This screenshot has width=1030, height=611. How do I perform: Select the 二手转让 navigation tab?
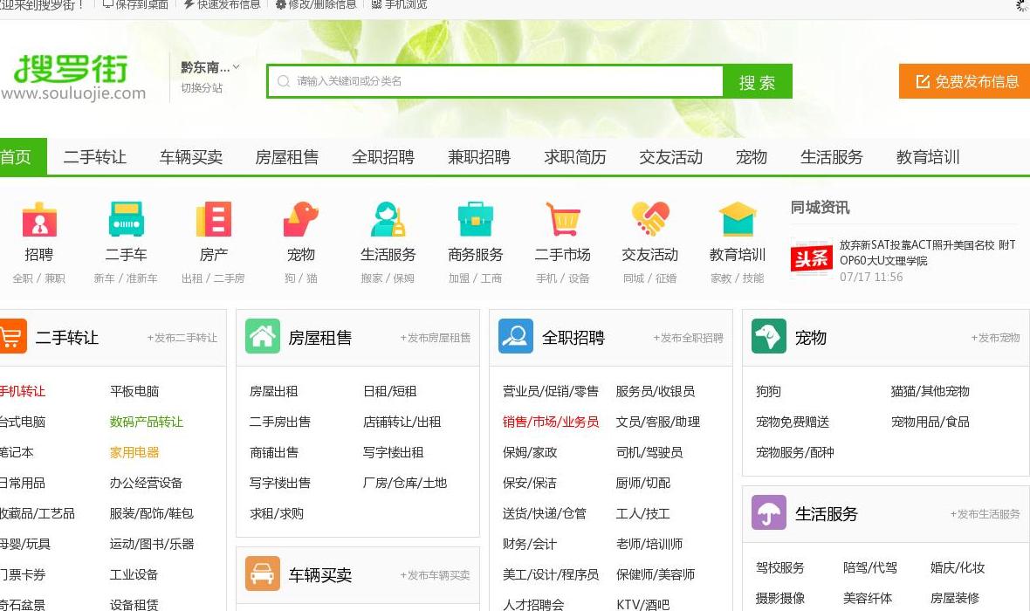(x=94, y=157)
